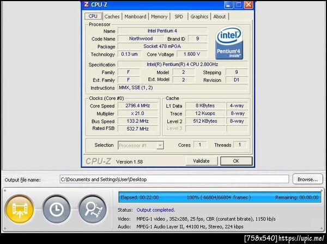This screenshot has height=244, width=327.
Task: Close the CPU-Z window
Action: point(248,4)
